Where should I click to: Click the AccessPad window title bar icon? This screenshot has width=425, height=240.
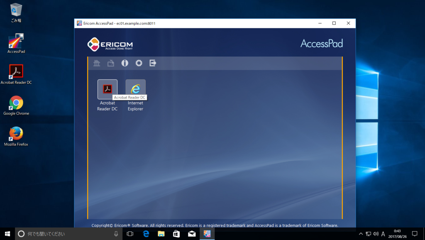coord(79,23)
